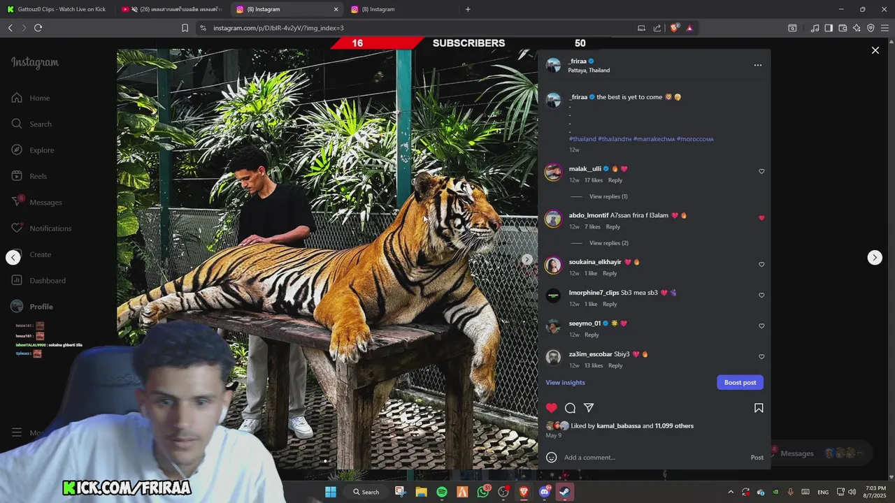The width and height of the screenshot is (895, 503).
Task: Go to the previous post arrow
Action: (x=13, y=258)
